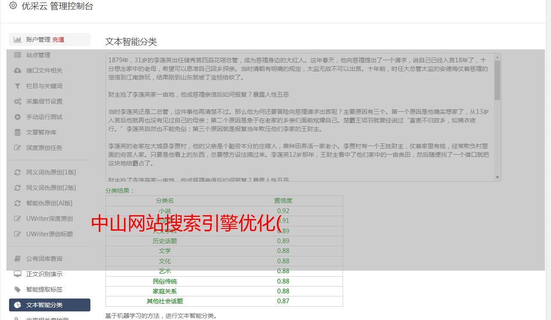551x320 pixels.
Task: Select 智能伪原创[AI版] from the sidebar
Action: pos(49,203)
